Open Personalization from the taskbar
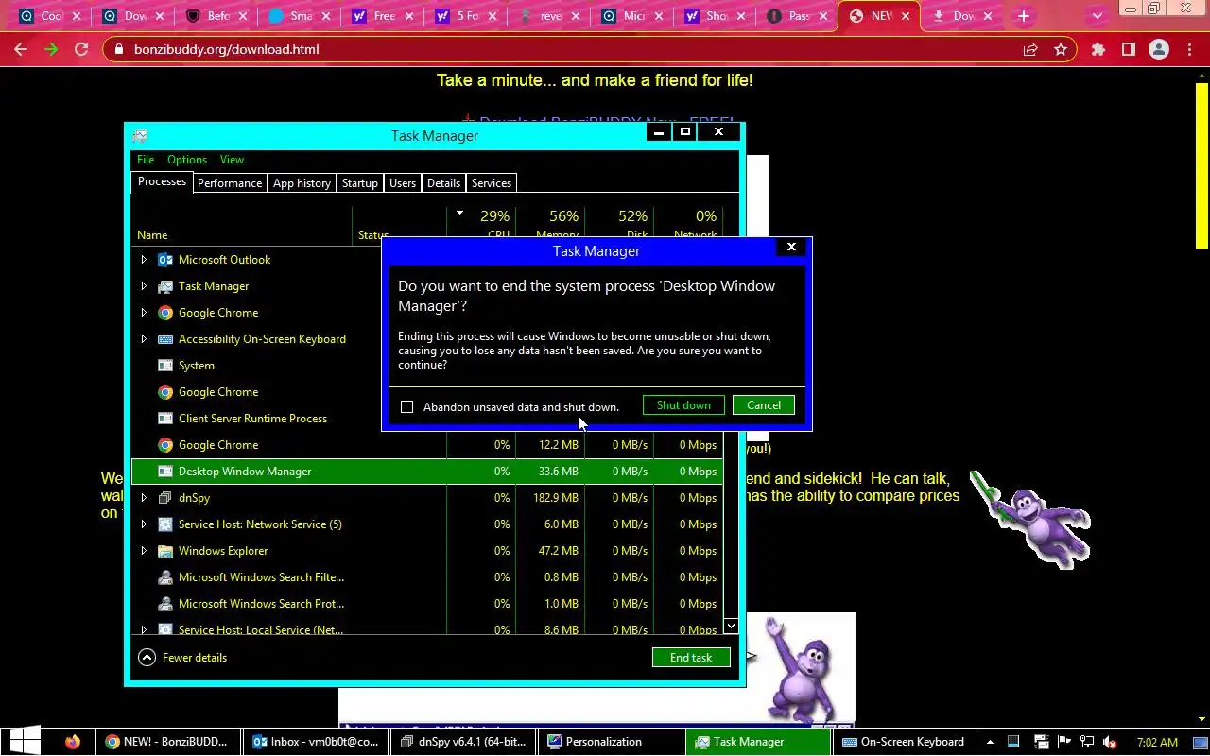 click(x=611, y=742)
